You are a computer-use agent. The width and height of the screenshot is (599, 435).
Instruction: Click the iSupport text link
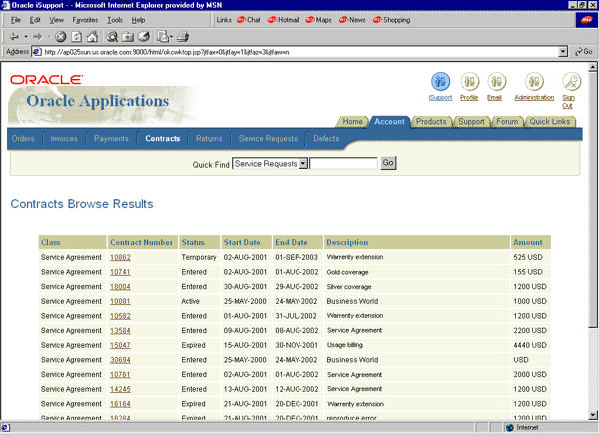(x=440, y=98)
